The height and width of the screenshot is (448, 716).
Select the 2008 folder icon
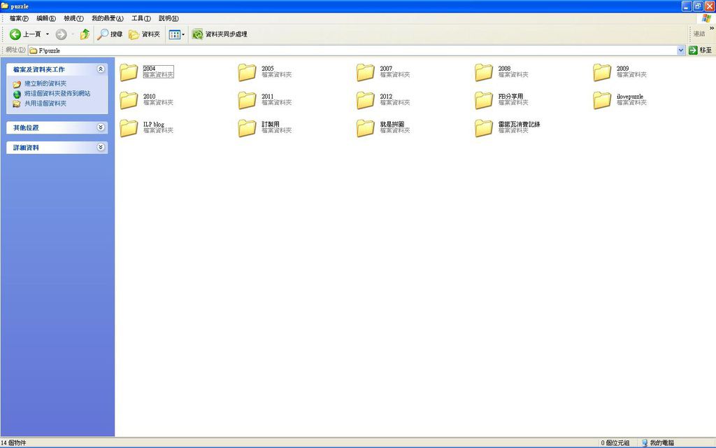coord(484,72)
